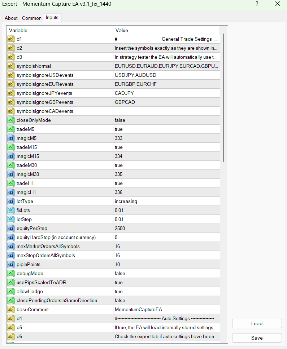Image resolution: width=287 pixels, height=349 pixels.
Task: Switch to the Common tab
Action: pos(31,18)
